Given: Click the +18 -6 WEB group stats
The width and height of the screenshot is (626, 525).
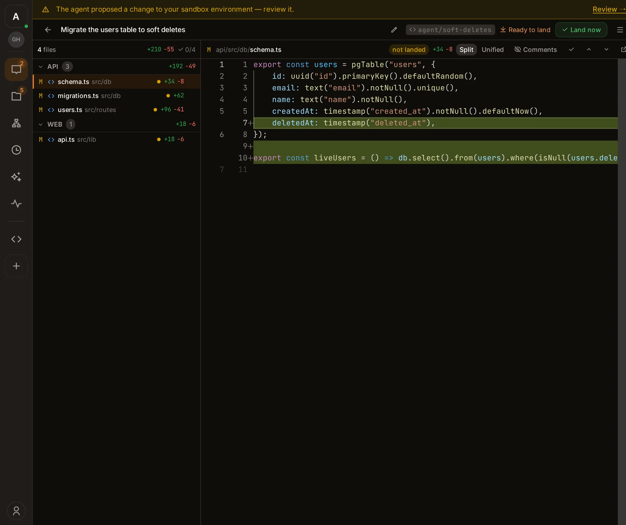Looking at the screenshot, I should (x=185, y=124).
